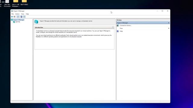Click Connect to Server... in Actions pane
Image resolution: width=193 pixels, height=108 pixels.
[125, 25]
